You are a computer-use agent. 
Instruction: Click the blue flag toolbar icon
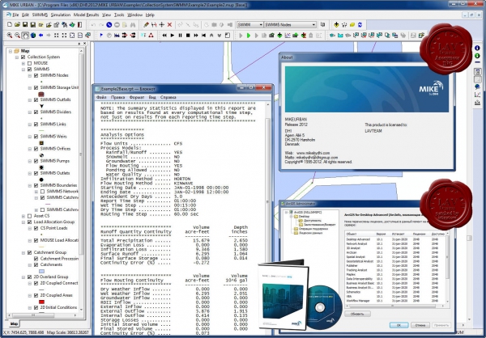pyautogui.click(x=101, y=36)
